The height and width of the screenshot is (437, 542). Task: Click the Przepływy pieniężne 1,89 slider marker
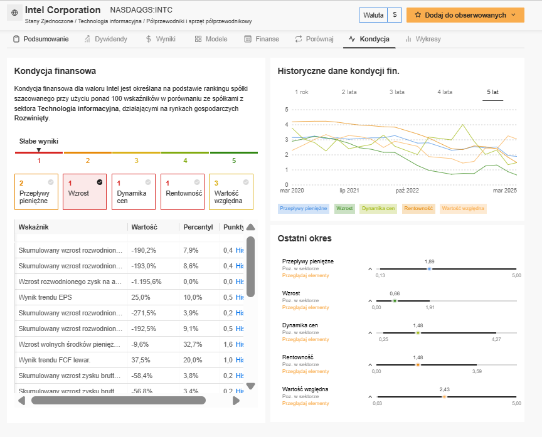point(429,269)
